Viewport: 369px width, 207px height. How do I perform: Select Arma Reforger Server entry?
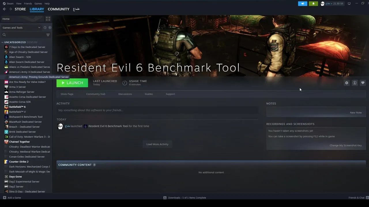[x=22, y=92]
